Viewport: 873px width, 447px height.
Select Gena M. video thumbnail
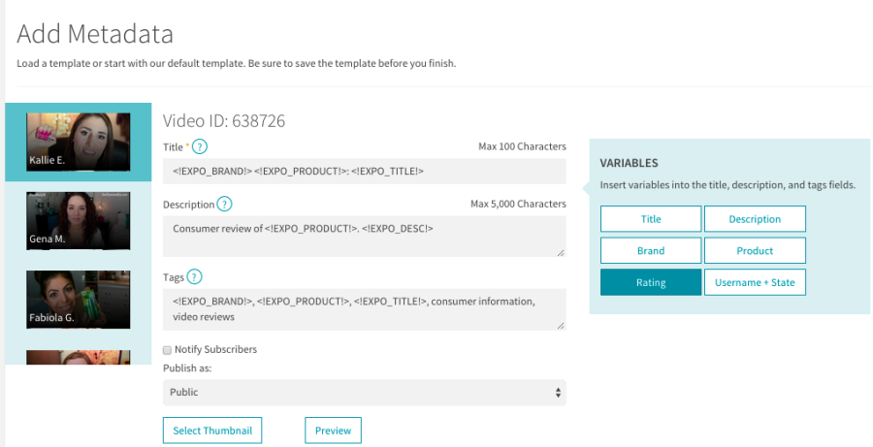click(x=79, y=220)
